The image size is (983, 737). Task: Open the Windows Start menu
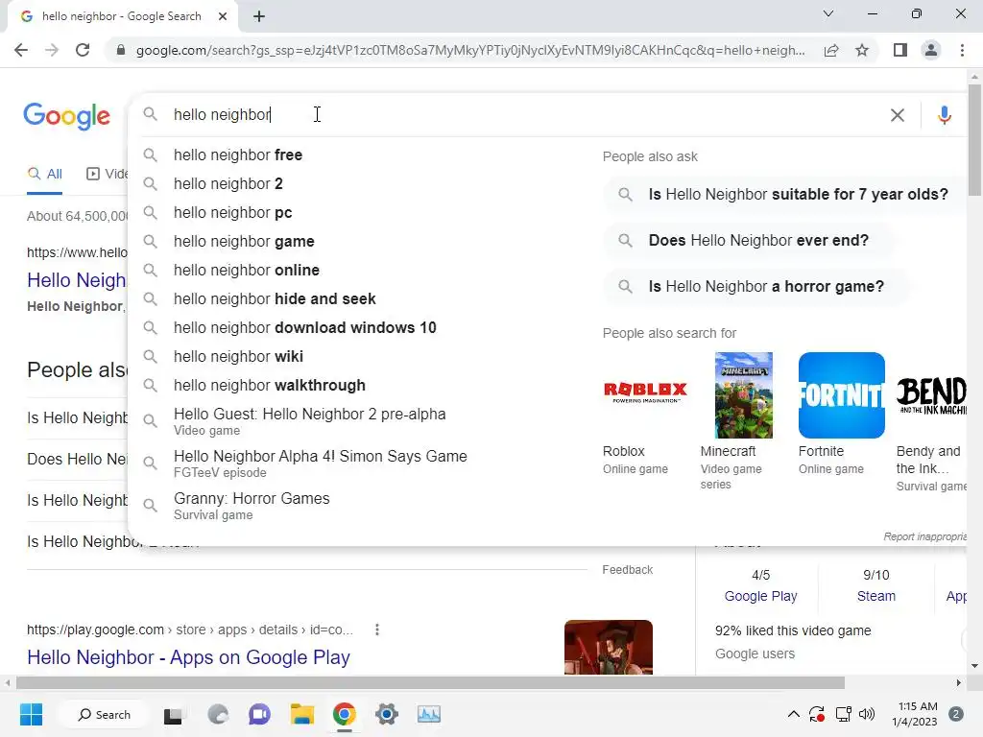[x=31, y=714]
